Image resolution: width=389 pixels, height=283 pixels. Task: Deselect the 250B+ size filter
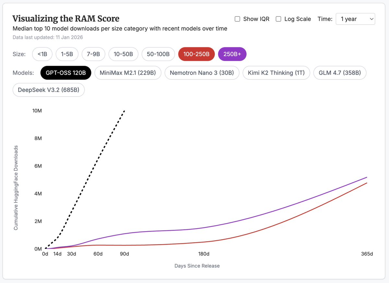pos(232,54)
